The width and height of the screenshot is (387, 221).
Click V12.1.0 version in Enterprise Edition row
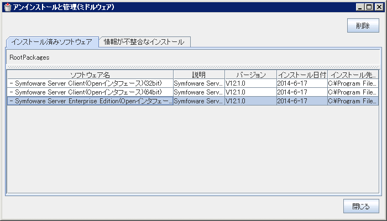[250, 101]
